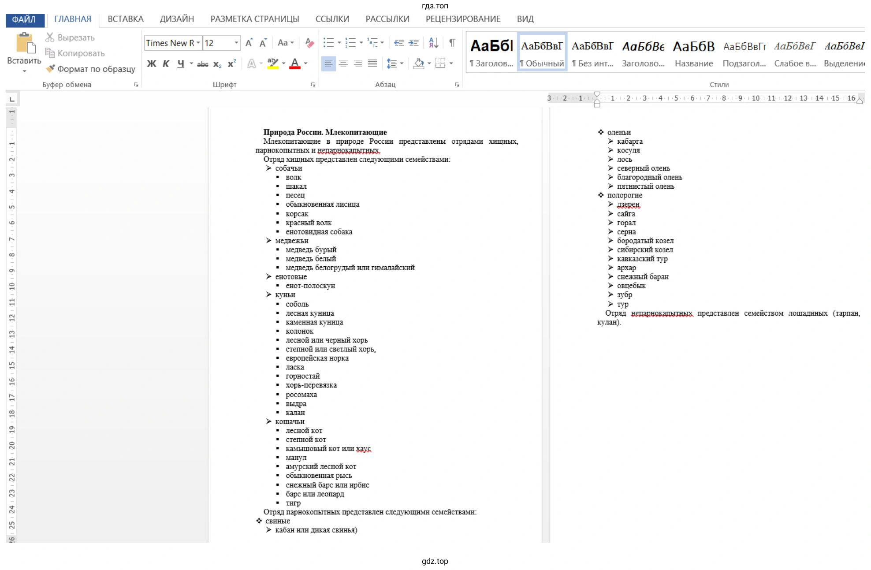This screenshot has height=570, width=871.
Task: Apply the Заголовок 1 style
Action: pyautogui.click(x=491, y=52)
